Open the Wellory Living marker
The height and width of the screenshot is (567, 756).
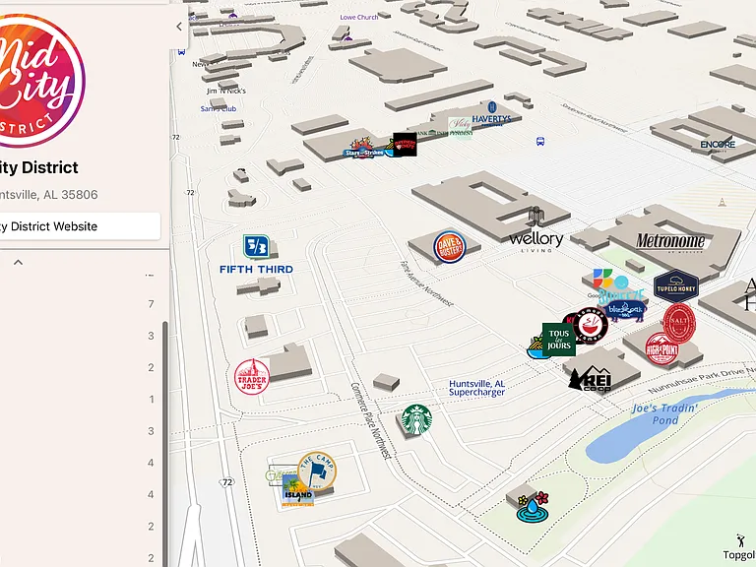(535, 230)
